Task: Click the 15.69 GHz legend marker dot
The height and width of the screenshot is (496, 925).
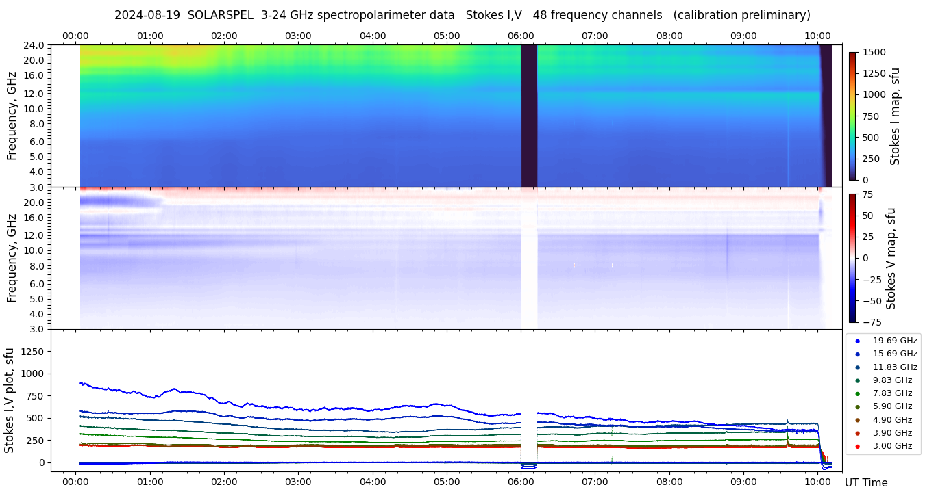Action: click(857, 354)
